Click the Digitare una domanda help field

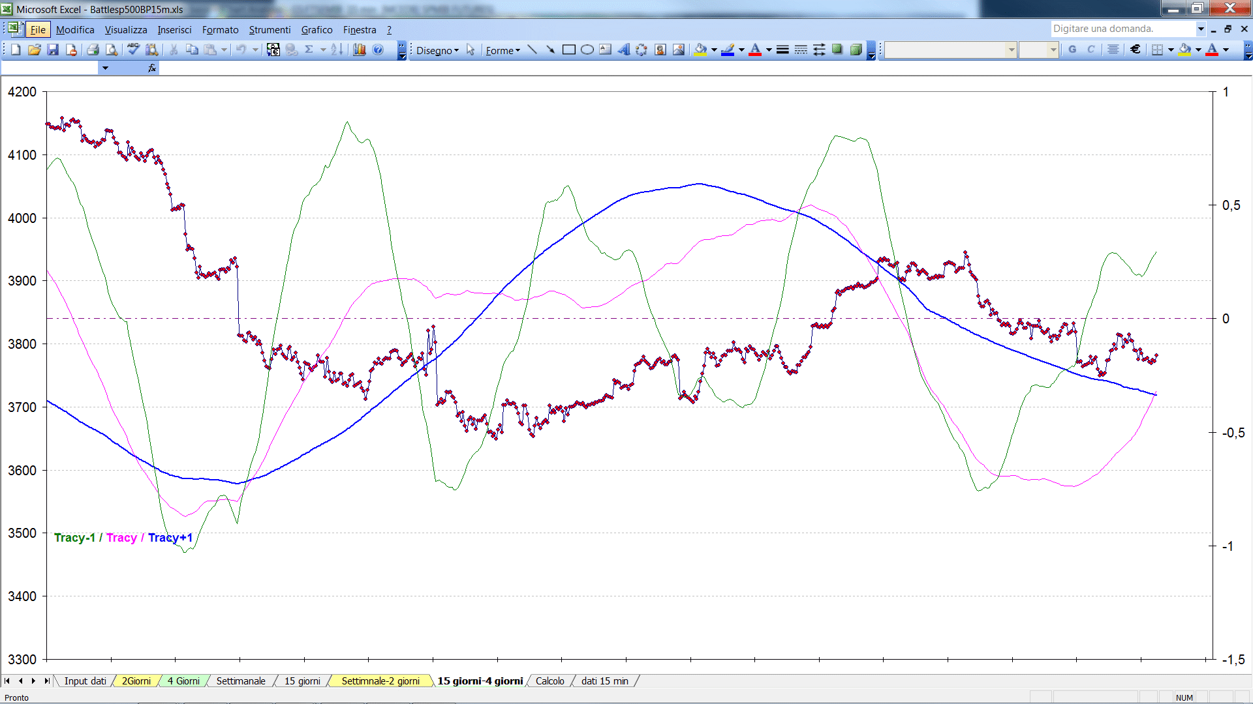(x=1122, y=29)
